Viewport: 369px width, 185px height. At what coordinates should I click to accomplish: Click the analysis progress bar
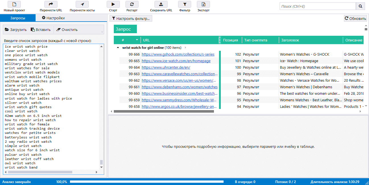[147, 182]
